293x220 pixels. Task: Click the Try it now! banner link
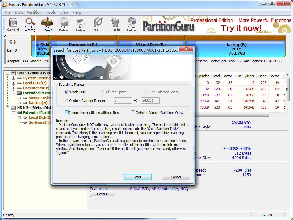pos(241,28)
